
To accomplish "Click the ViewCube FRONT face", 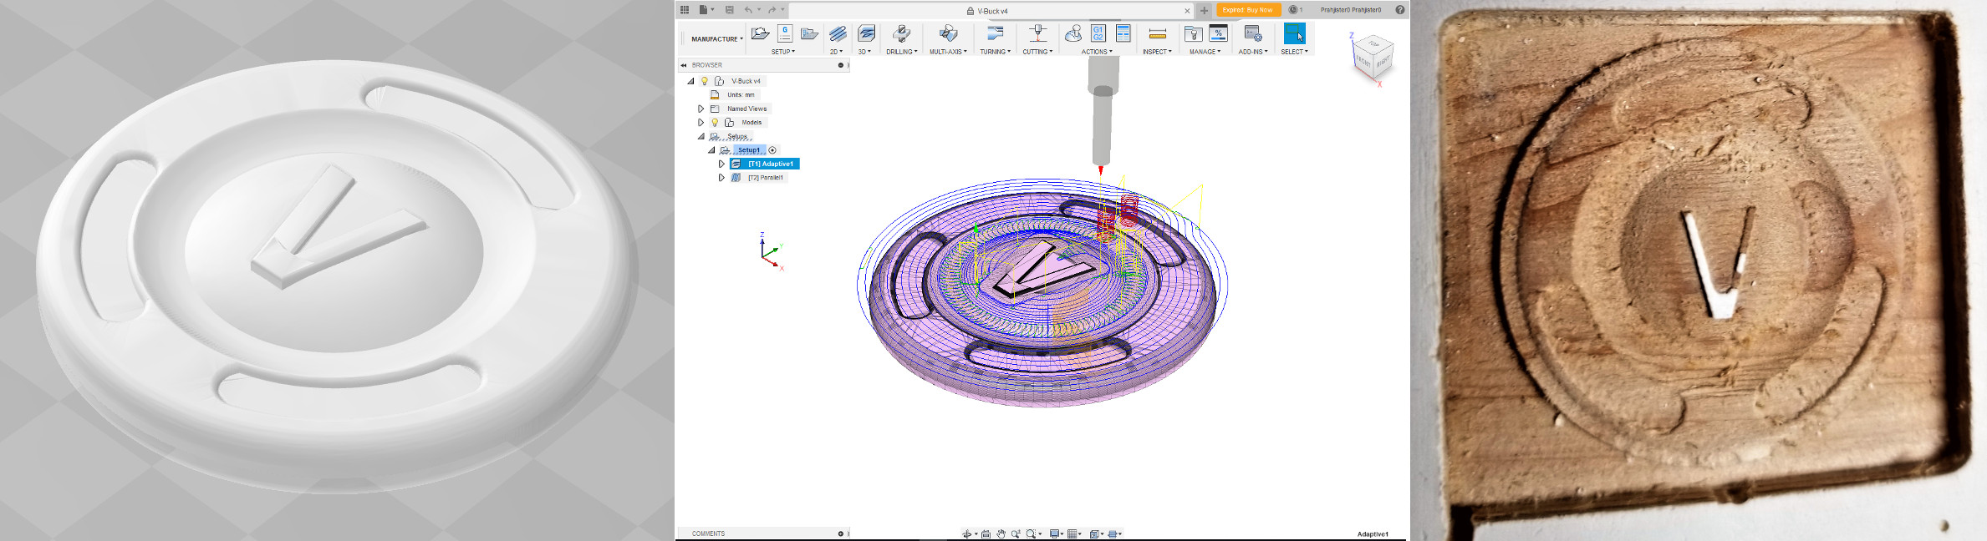I will [x=1363, y=62].
